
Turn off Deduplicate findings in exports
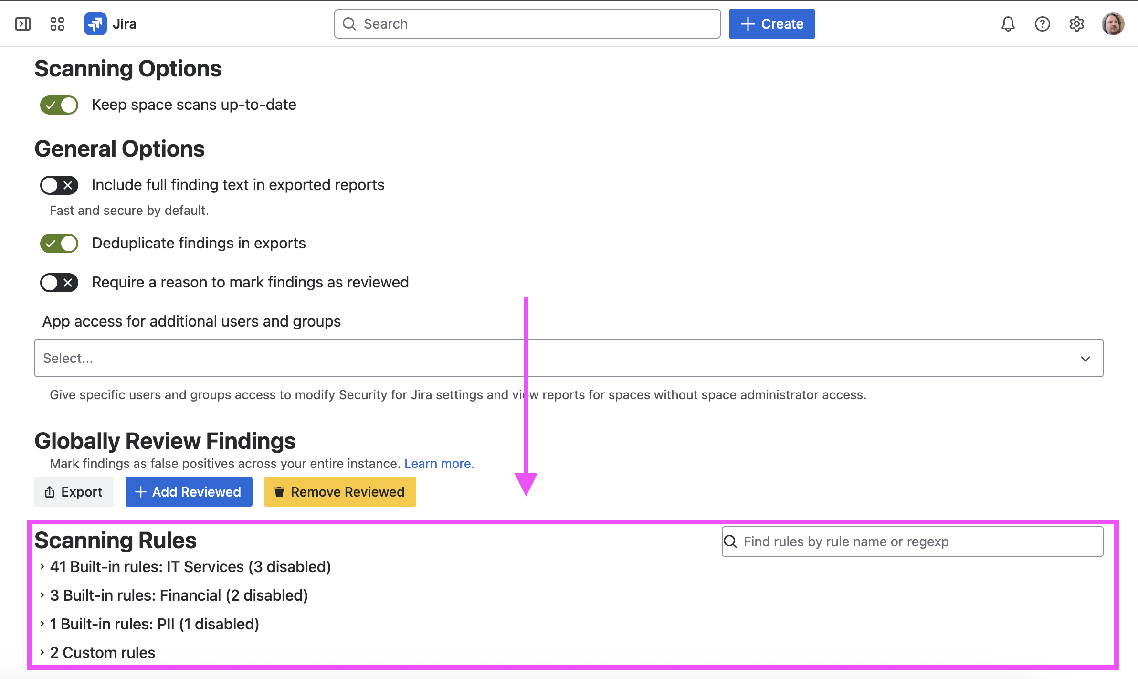(x=59, y=244)
